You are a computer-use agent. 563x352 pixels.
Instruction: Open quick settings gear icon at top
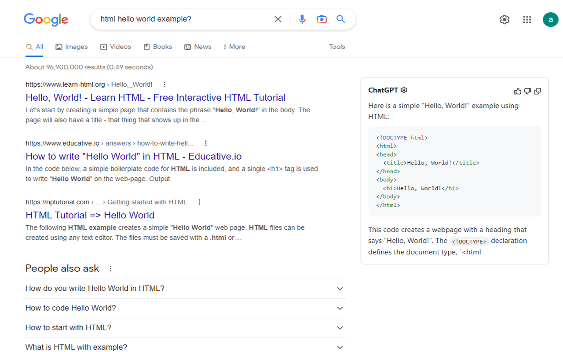tap(505, 19)
